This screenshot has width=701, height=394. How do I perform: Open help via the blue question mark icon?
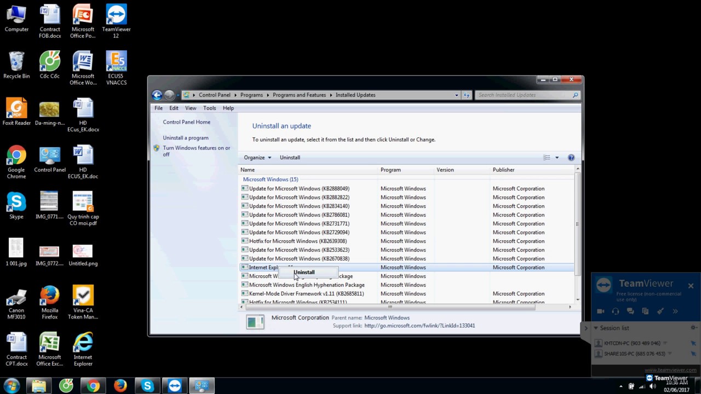(571, 158)
